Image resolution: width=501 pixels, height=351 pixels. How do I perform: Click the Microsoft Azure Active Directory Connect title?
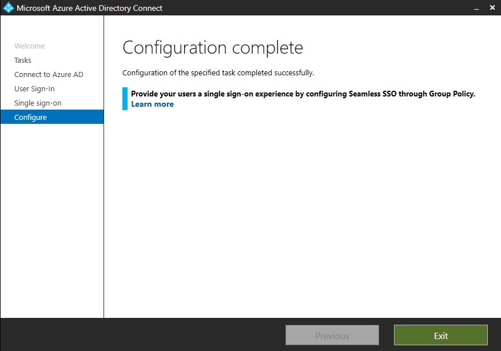90,8
